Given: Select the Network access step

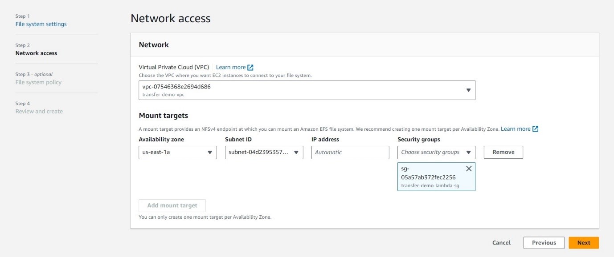Looking at the screenshot, I should (36, 53).
